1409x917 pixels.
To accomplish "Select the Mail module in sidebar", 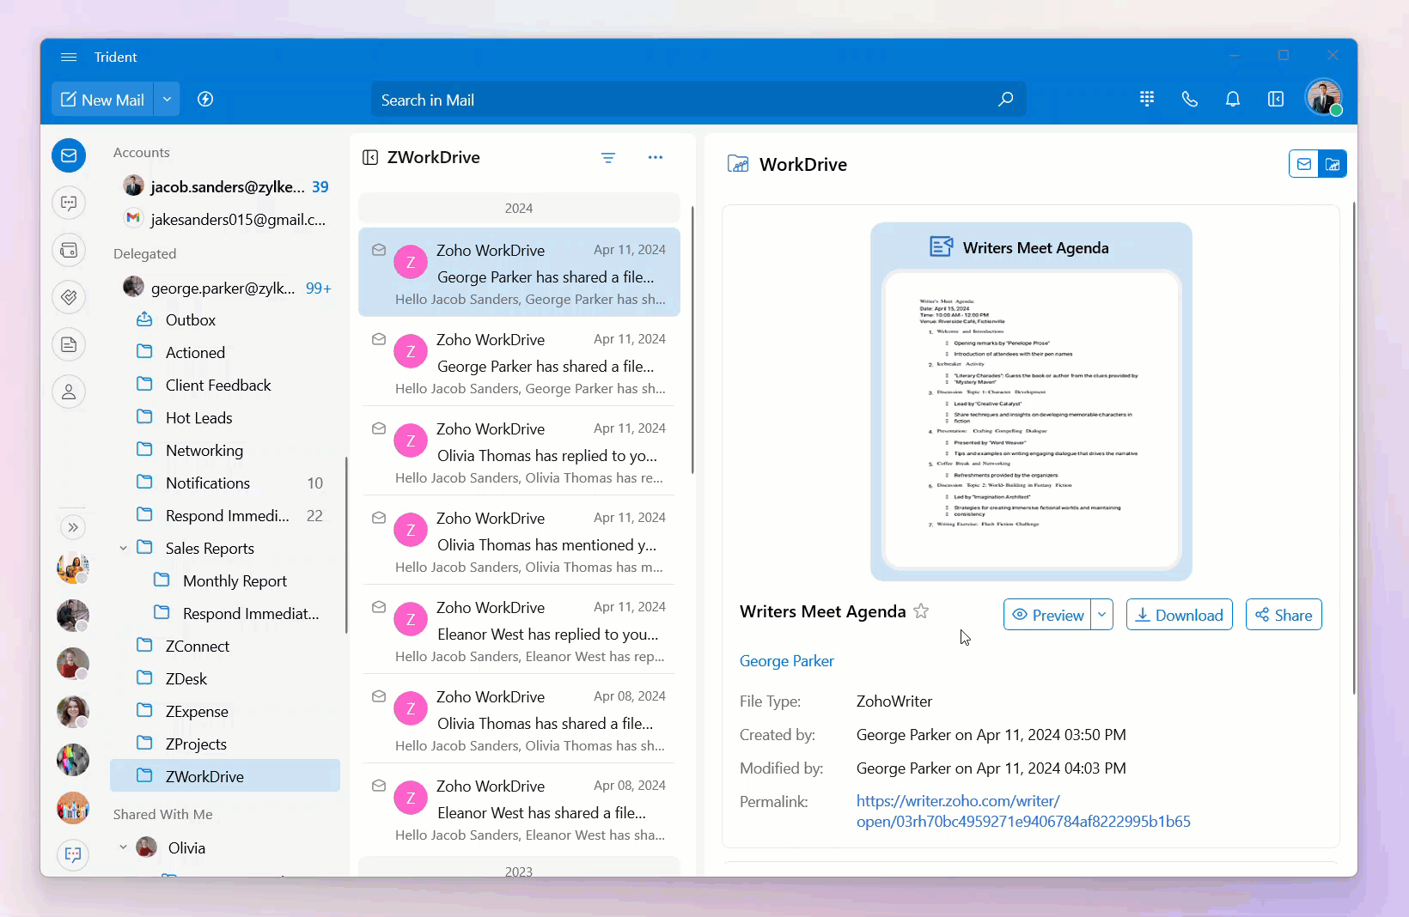I will tap(69, 155).
